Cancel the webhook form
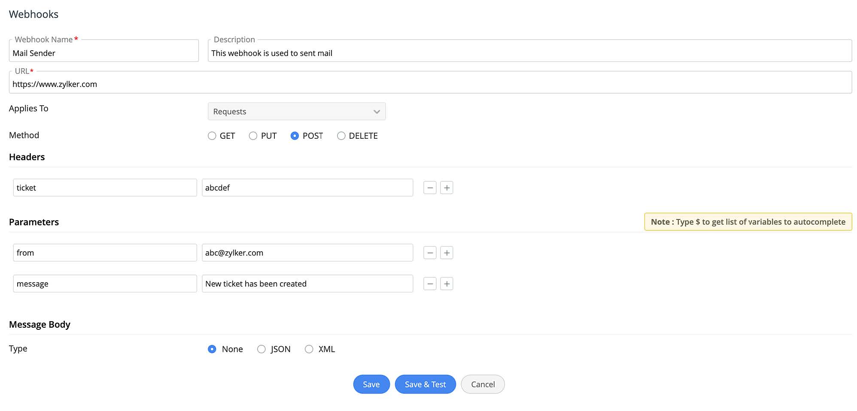857x411 pixels. click(x=483, y=384)
